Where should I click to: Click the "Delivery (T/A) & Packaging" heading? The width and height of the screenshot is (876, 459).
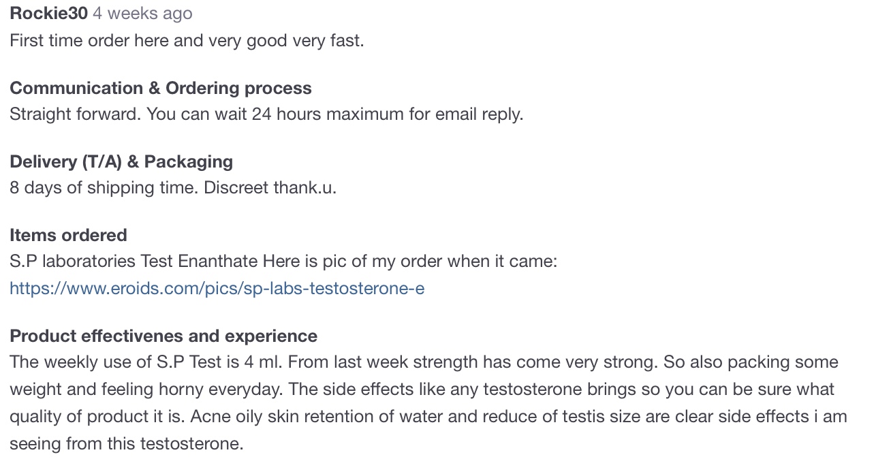[x=121, y=162]
